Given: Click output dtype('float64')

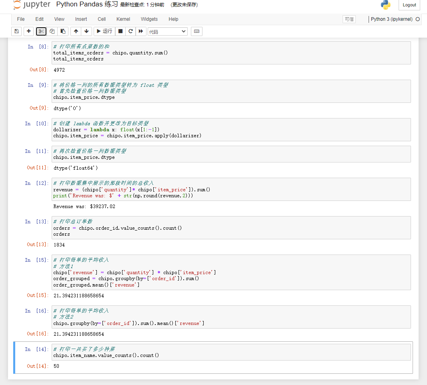Looking at the screenshot, I should tap(76, 168).
